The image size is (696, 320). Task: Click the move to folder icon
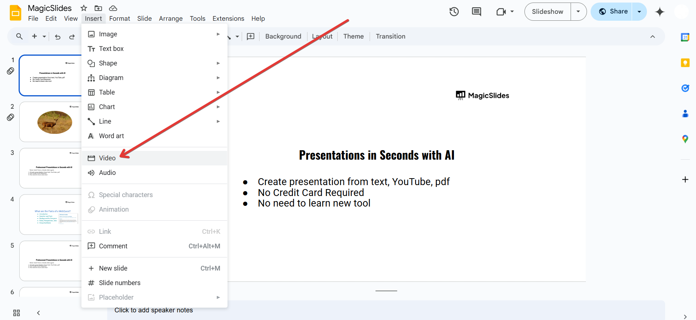98,8
